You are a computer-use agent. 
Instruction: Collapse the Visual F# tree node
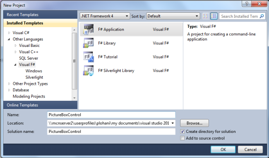15,65
